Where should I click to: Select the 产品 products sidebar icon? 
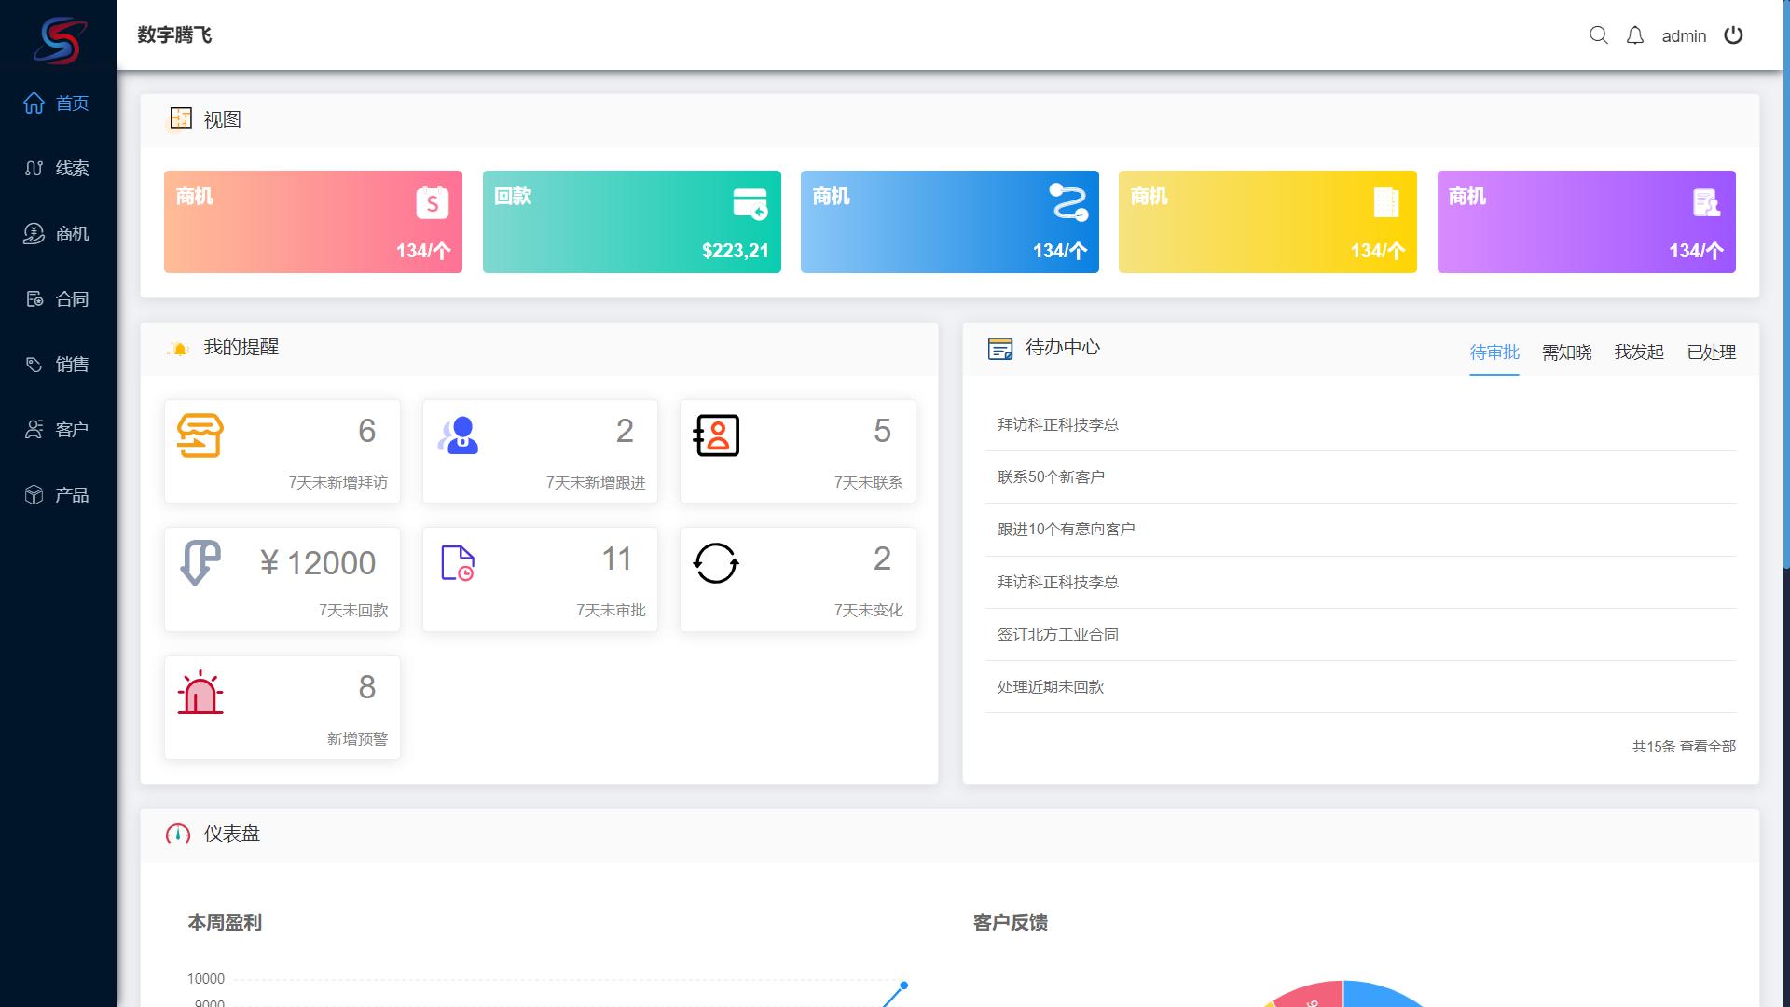(34, 494)
